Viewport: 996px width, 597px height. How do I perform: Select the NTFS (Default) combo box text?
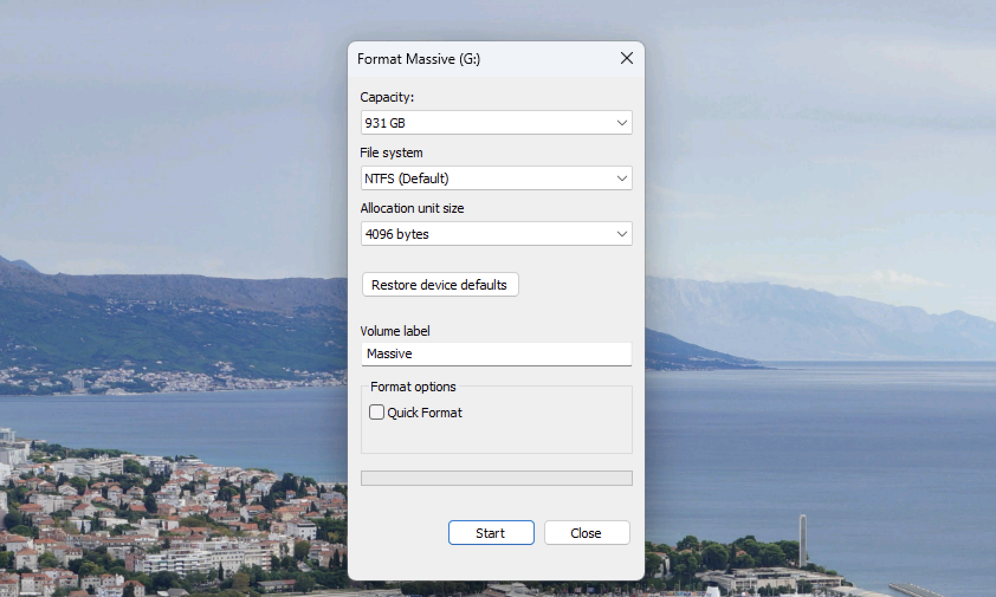[406, 179]
